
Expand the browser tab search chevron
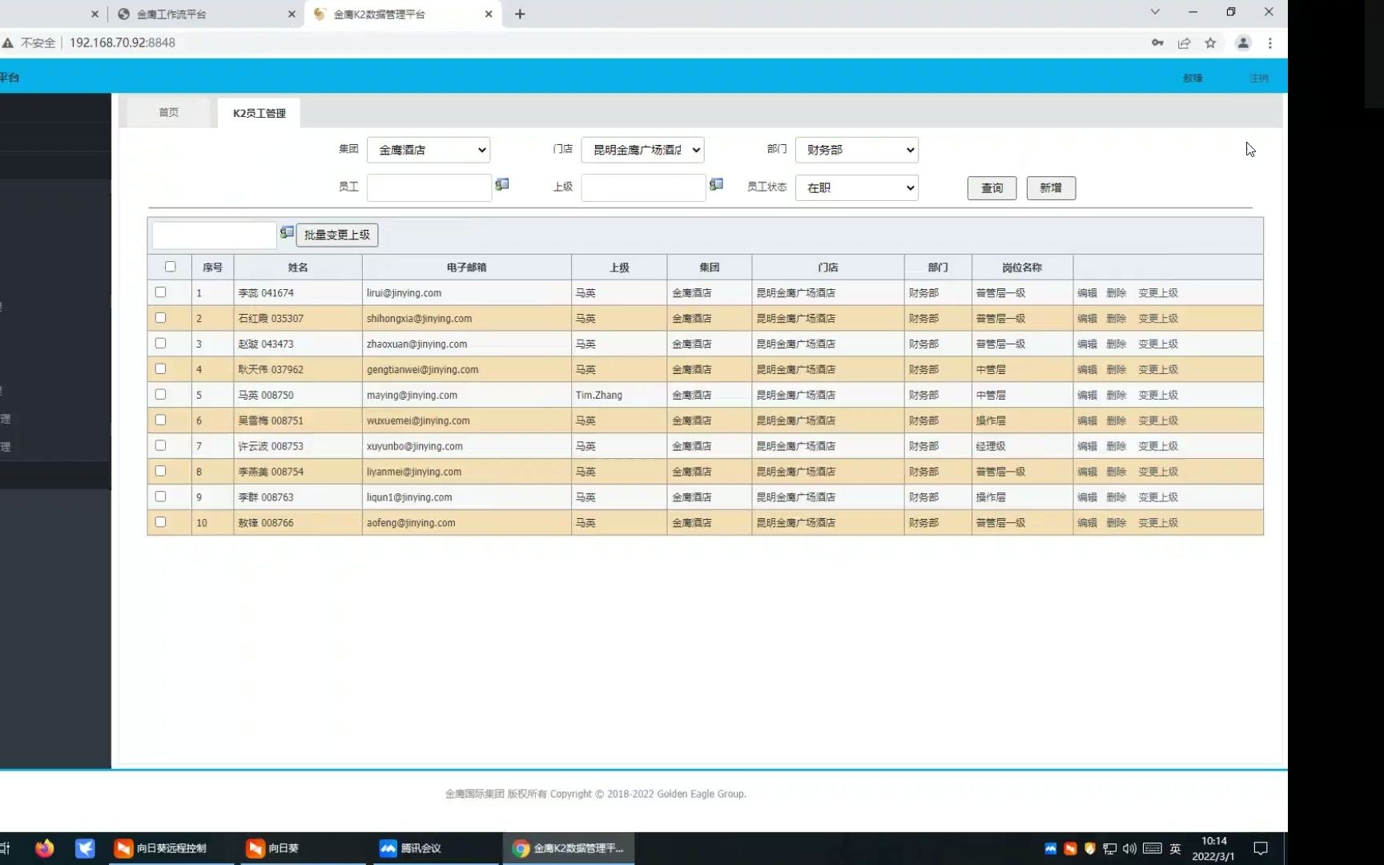(1155, 12)
